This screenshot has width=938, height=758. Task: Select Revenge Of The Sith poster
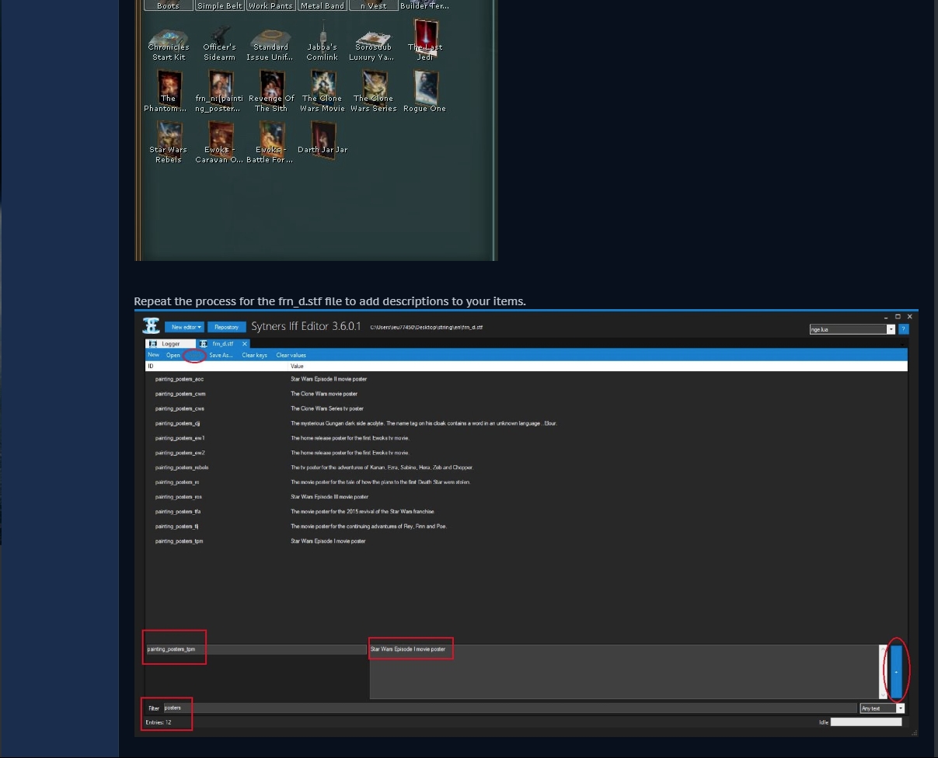coord(270,91)
